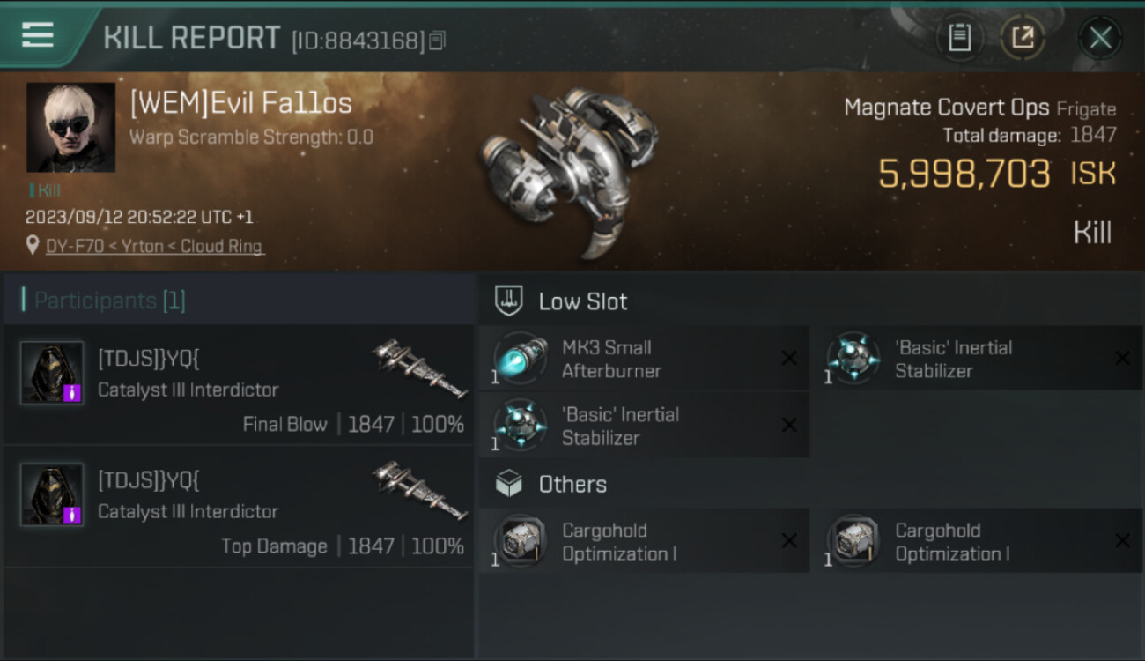The image size is (1145, 661).
Task: Click X beside left Cargohold Optimization I
Action: click(x=789, y=541)
